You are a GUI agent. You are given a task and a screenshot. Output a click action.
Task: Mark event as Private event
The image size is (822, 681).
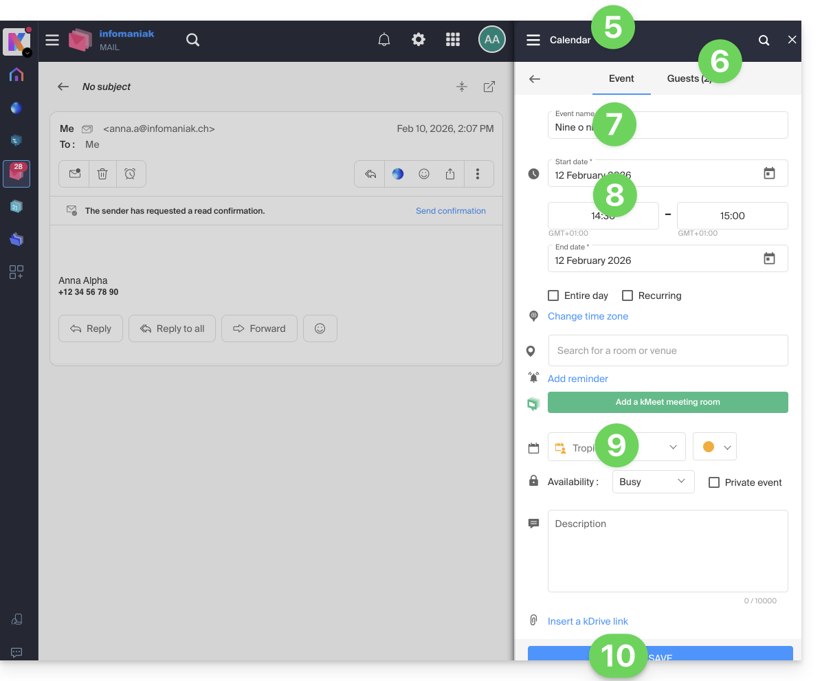pyautogui.click(x=714, y=482)
